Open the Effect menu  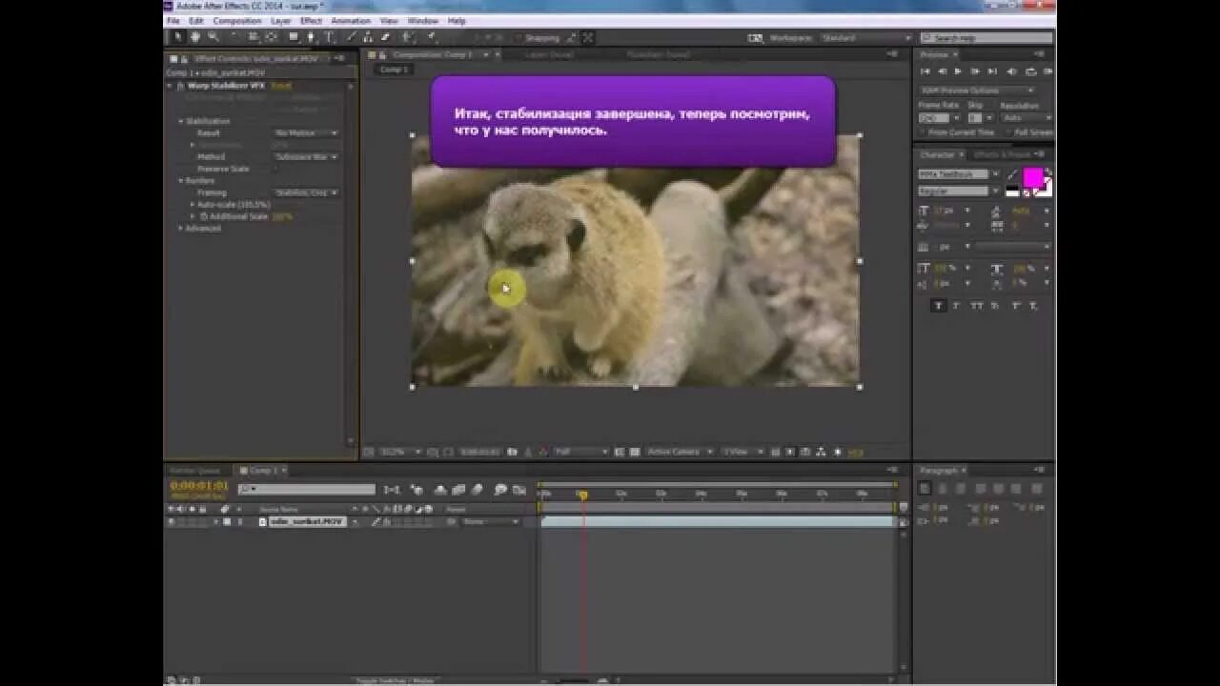(311, 20)
